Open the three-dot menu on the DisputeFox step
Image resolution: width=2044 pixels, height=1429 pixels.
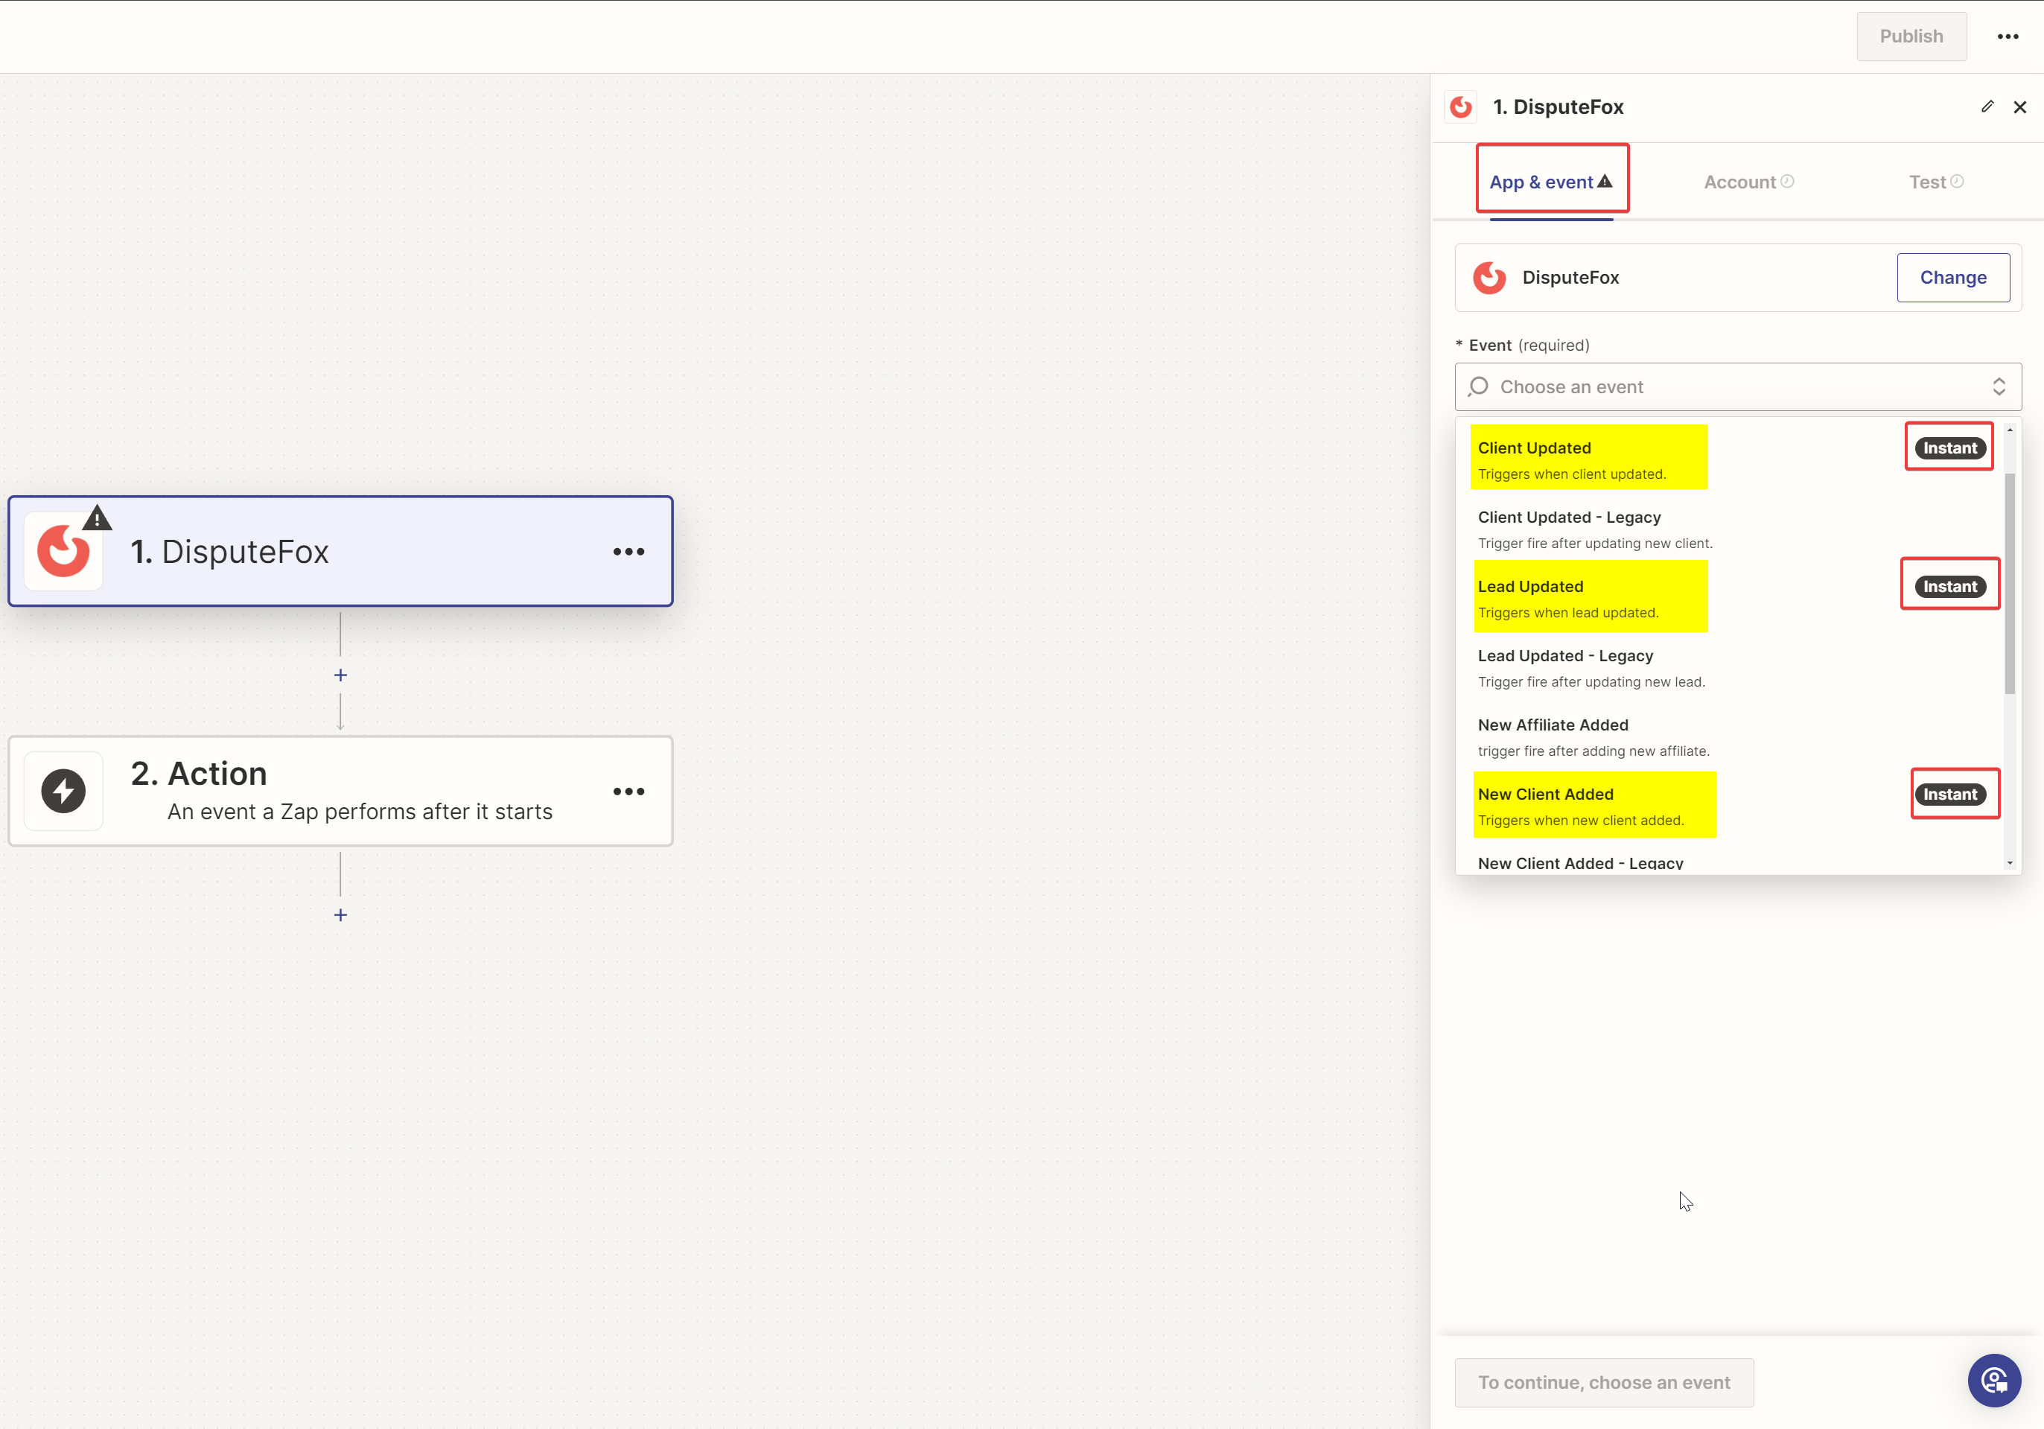pyautogui.click(x=628, y=552)
